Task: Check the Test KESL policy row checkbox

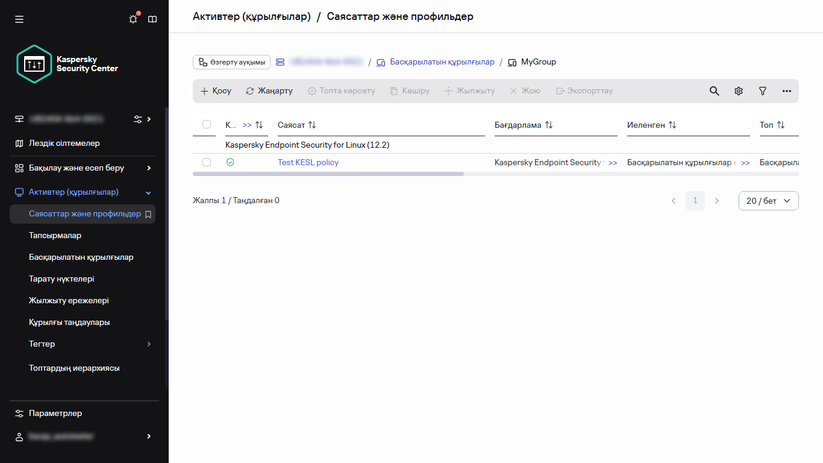Action: click(207, 162)
